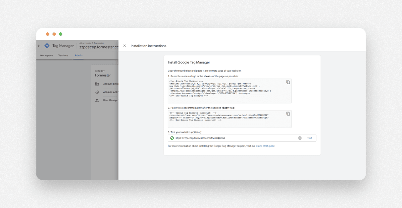Open the Quick start guide link
Viewport: 402px width, 208px height.
click(265, 146)
